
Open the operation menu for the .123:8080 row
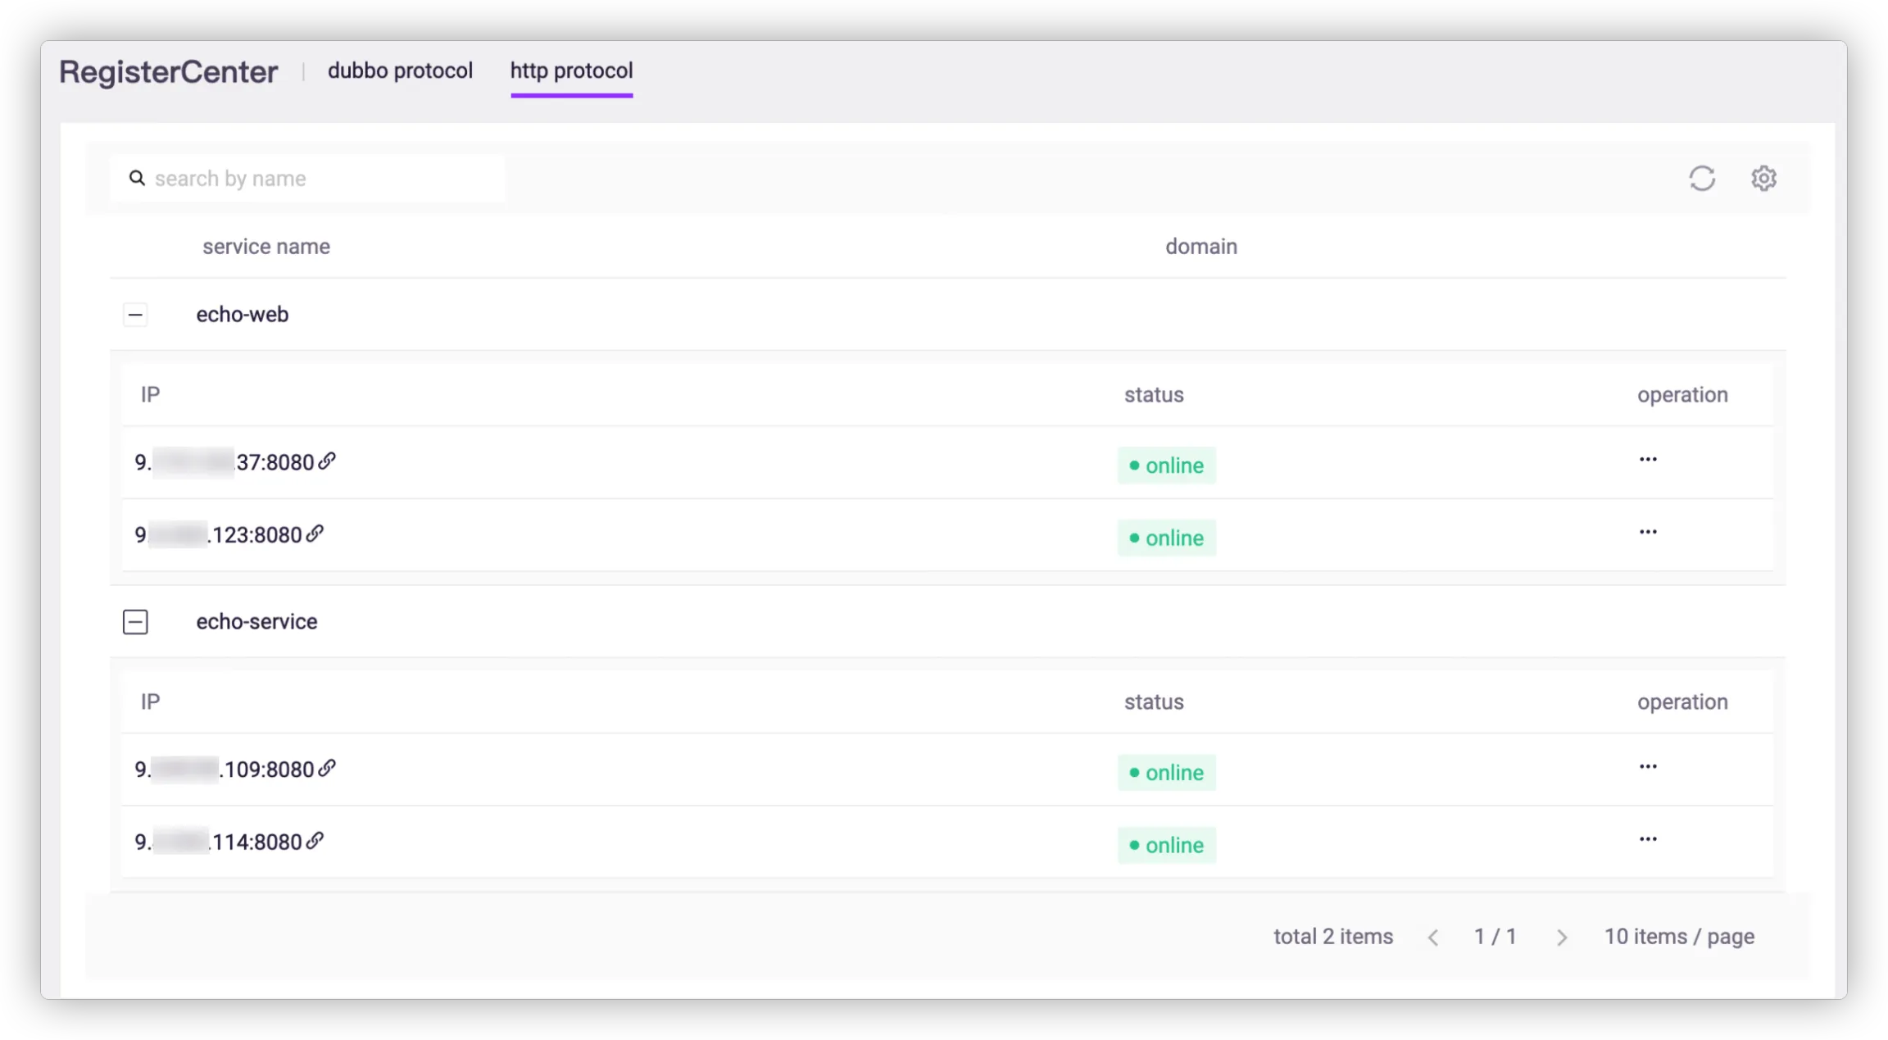click(x=1648, y=532)
